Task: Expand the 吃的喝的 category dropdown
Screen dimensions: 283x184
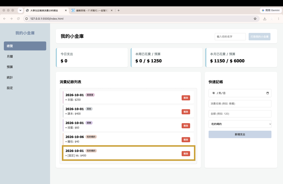Action: pos(240,124)
